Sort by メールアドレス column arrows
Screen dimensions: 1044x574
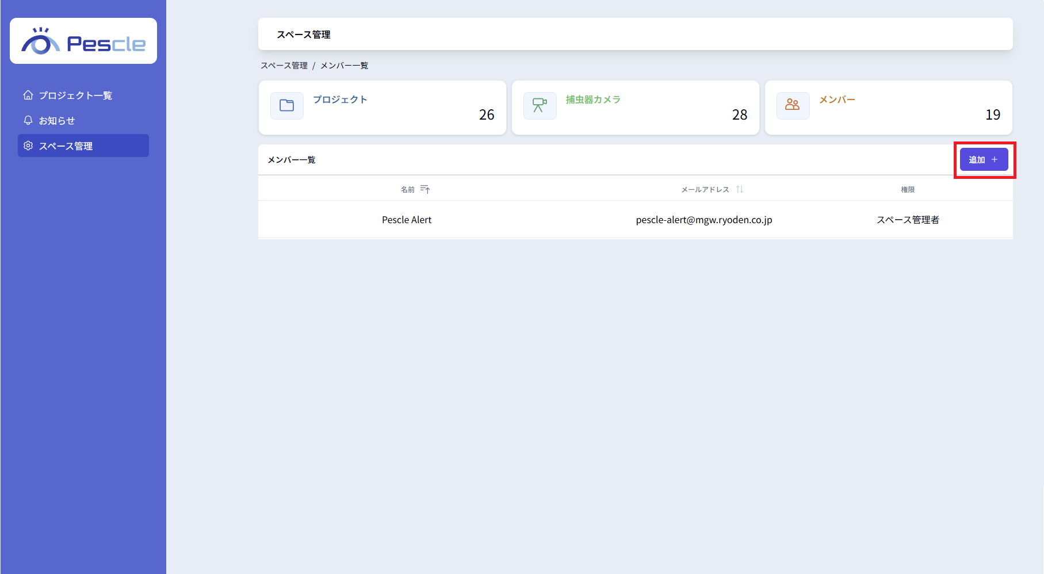pos(740,189)
